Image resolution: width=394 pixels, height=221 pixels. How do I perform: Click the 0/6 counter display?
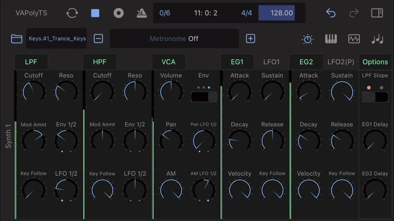[165, 13]
